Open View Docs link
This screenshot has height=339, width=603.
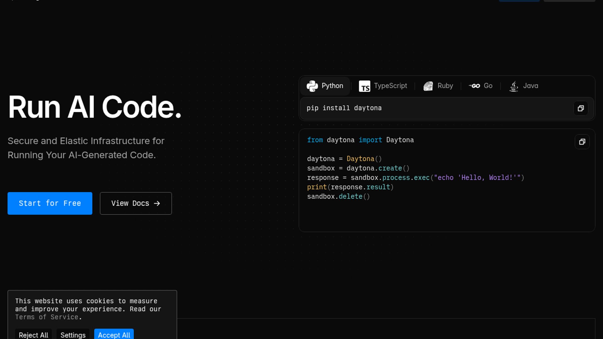(136, 203)
